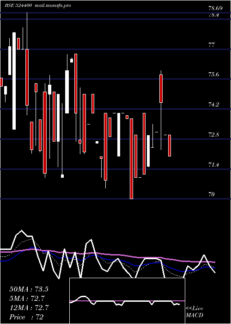Click the 'Price : 72' value
The height and width of the screenshot is (324, 231).
click(x=26, y=317)
